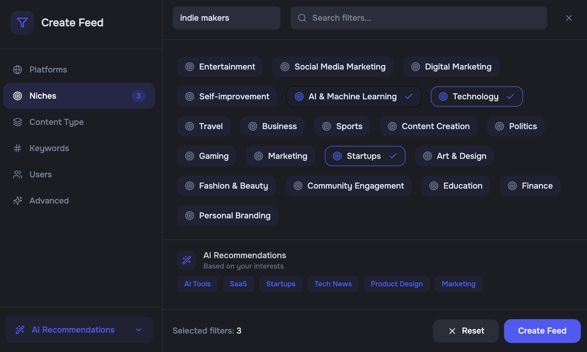Open the Platforms section
This screenshot has height=352, width=587.
tap(48, 70)
